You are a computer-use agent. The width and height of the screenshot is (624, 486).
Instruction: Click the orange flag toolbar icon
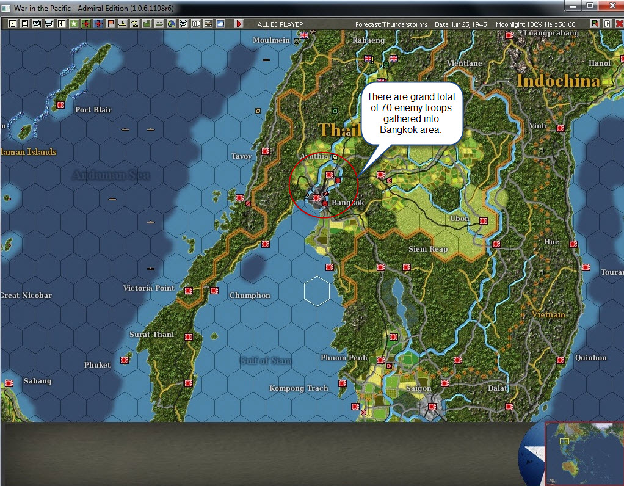[x=111, y=24]
